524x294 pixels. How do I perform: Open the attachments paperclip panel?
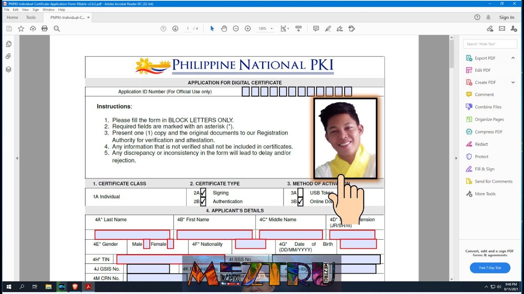[x=9, y=56]
